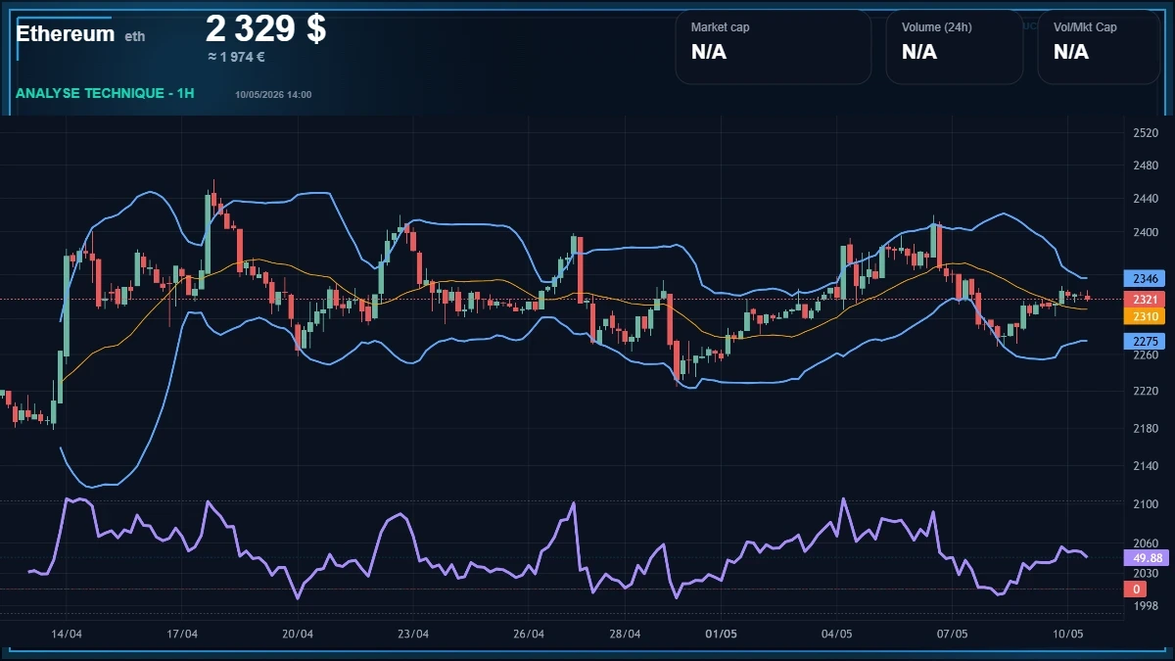The image size is (1175, 661).
Task: Click the 2520 price axis label
Action: pos(1145,132)
